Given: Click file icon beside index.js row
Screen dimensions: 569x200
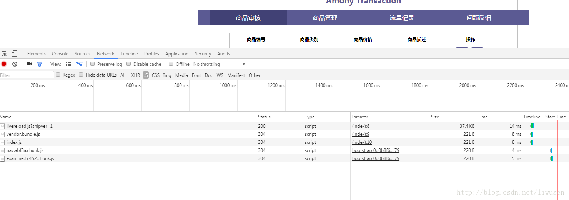Looking at the screenshot, I should pyautogui.click(x=2, y=142).
